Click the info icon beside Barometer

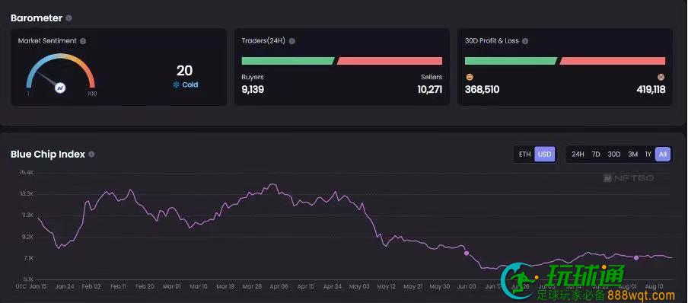tap(68, 18)
